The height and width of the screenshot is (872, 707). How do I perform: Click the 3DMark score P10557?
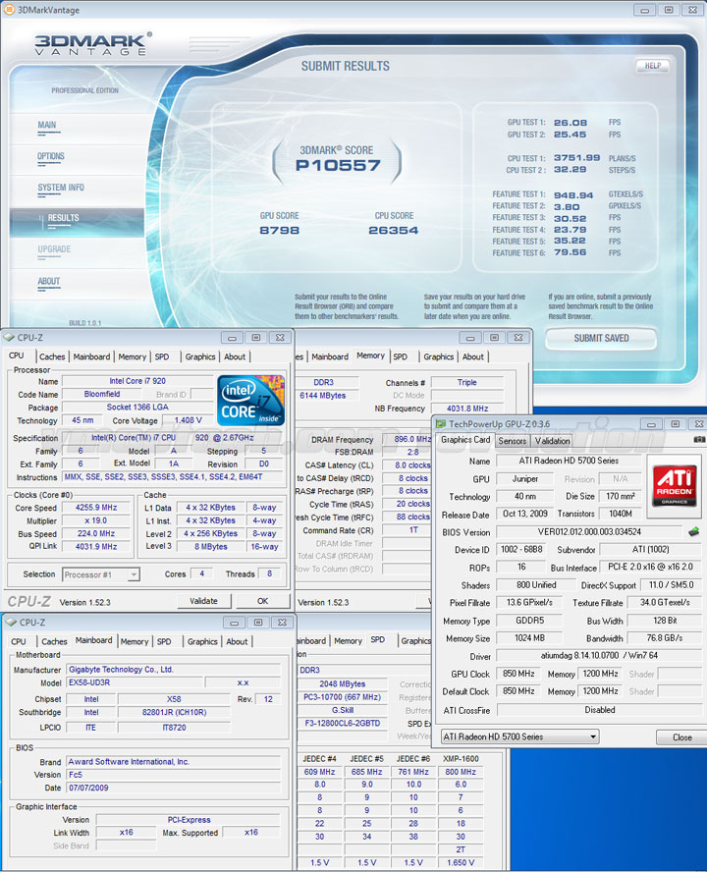338,165
